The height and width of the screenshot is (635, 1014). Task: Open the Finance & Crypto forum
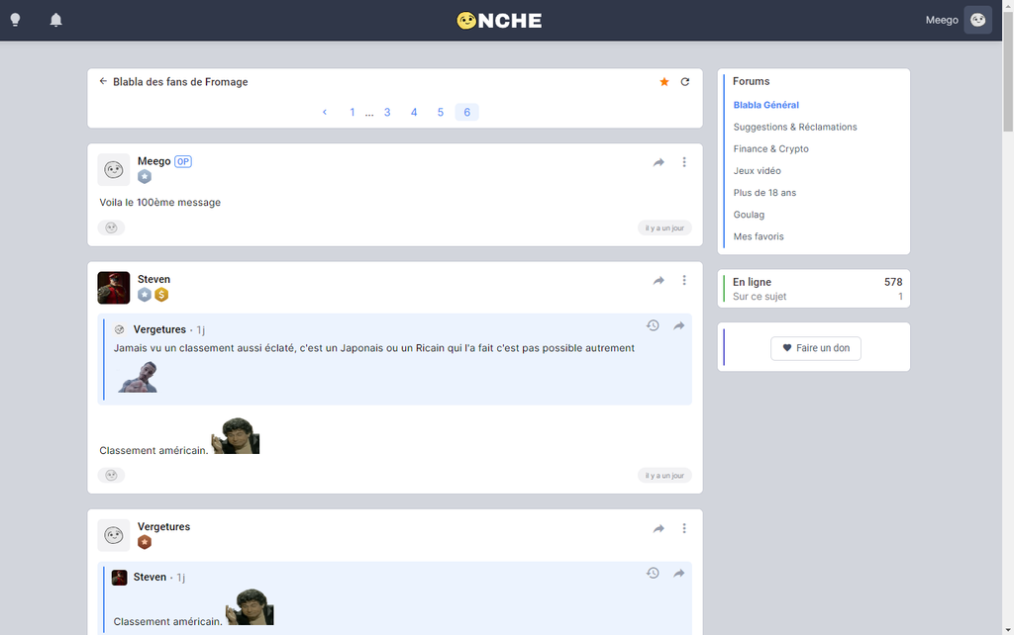(x=770, y=148)
